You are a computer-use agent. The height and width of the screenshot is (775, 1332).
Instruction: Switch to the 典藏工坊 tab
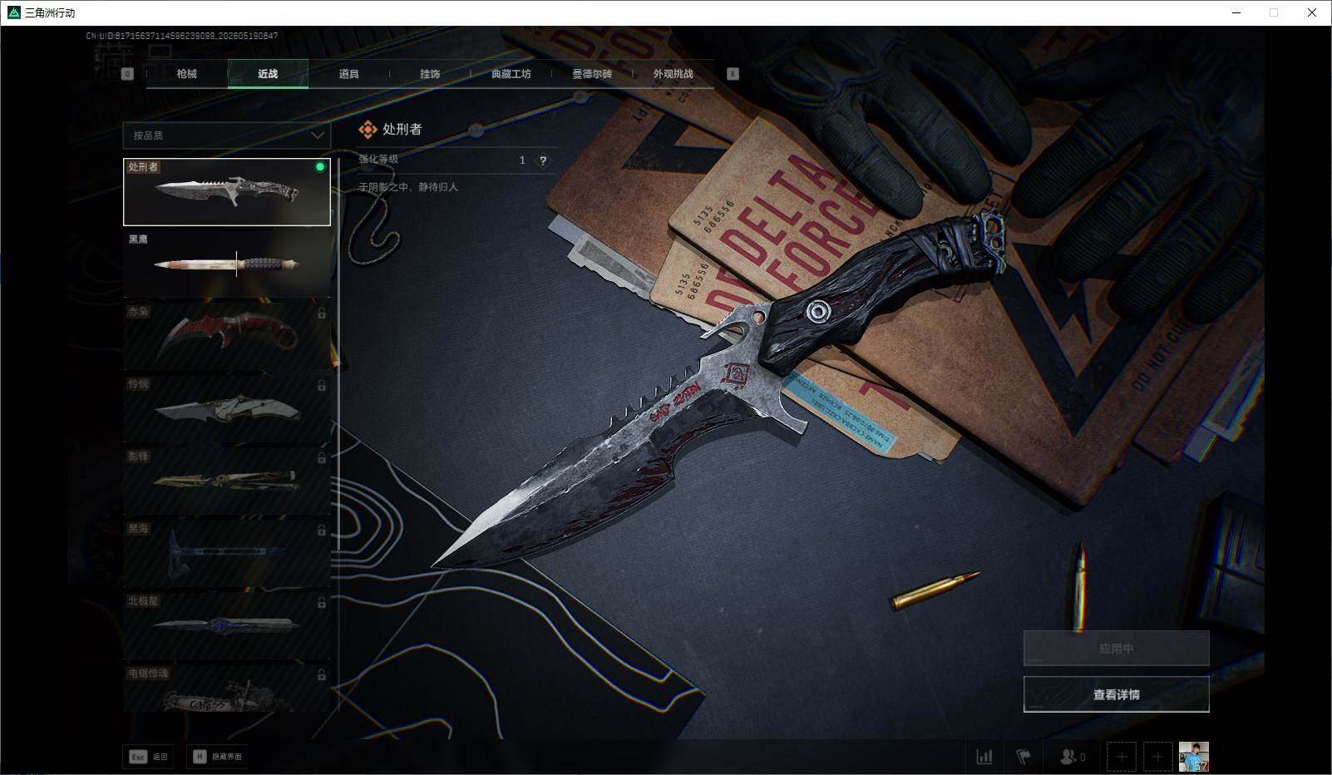tap(511, 74)
